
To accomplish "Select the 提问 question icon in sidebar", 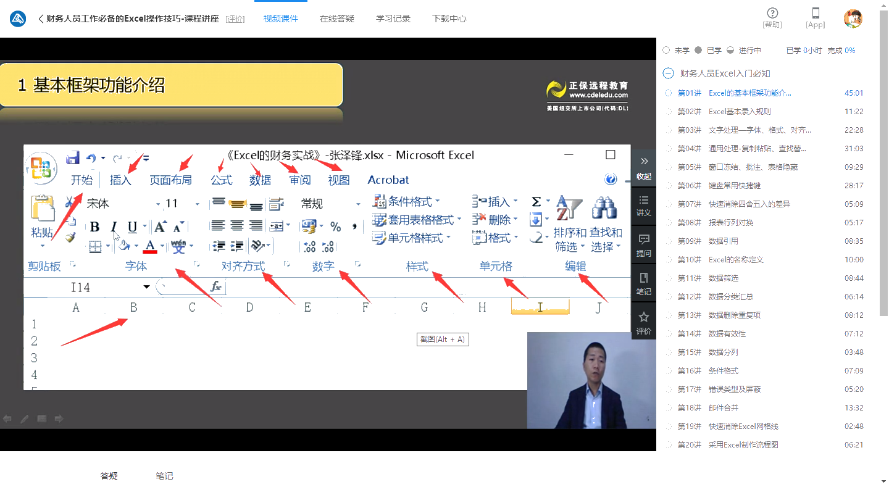I will (x=643, y=244).
